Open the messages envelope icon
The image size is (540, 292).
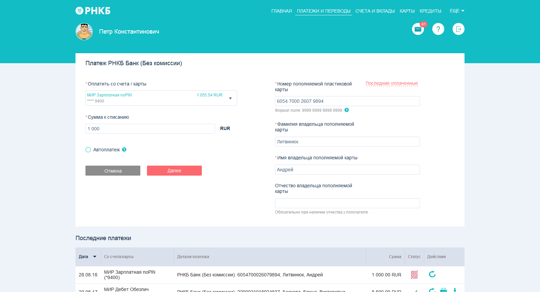tap(418, 29)
